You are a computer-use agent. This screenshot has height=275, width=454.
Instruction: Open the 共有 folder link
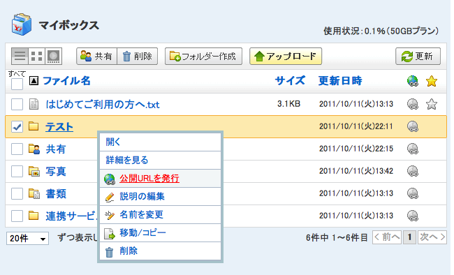click(x=56, y=149)
